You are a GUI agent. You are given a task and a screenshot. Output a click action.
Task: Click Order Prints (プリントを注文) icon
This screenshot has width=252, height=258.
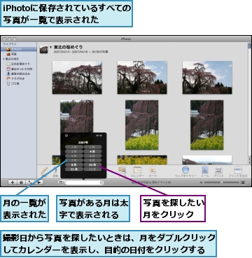point(238,172)
